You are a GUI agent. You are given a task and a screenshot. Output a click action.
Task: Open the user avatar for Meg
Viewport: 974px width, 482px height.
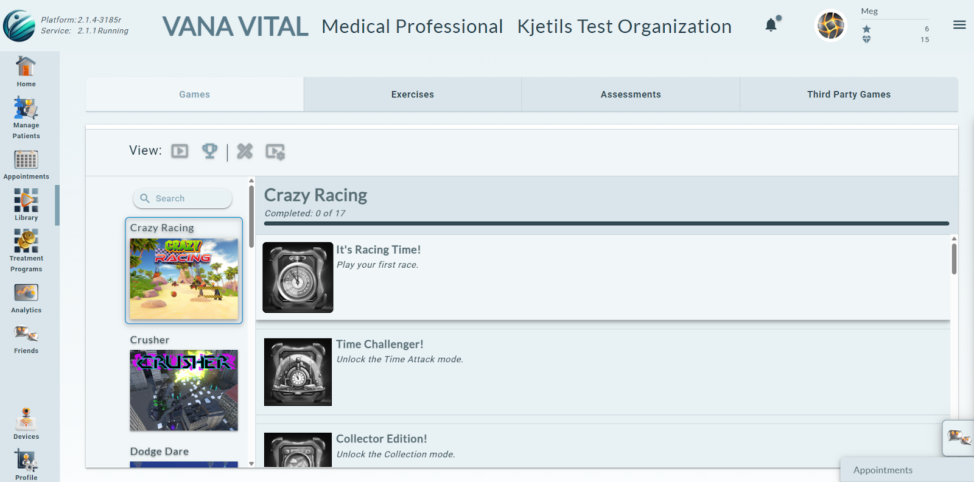point(831,26)
